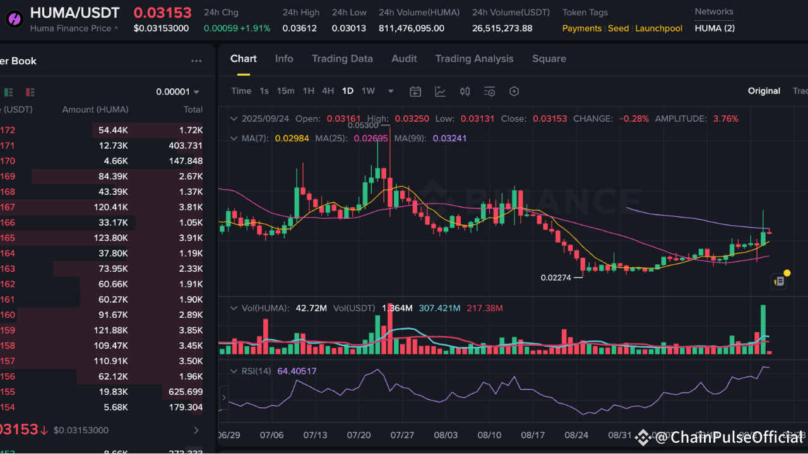Click the 24h Volume(USDT) value 26,515,273.88
808x454 pixels.
coord(502,28)
